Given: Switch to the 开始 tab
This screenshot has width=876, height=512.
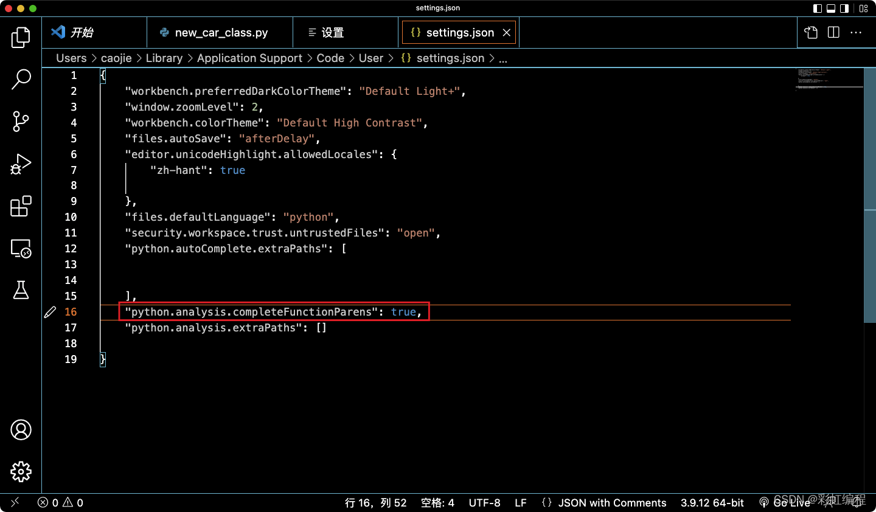Looking at the screenshot, I should (94, 33).
